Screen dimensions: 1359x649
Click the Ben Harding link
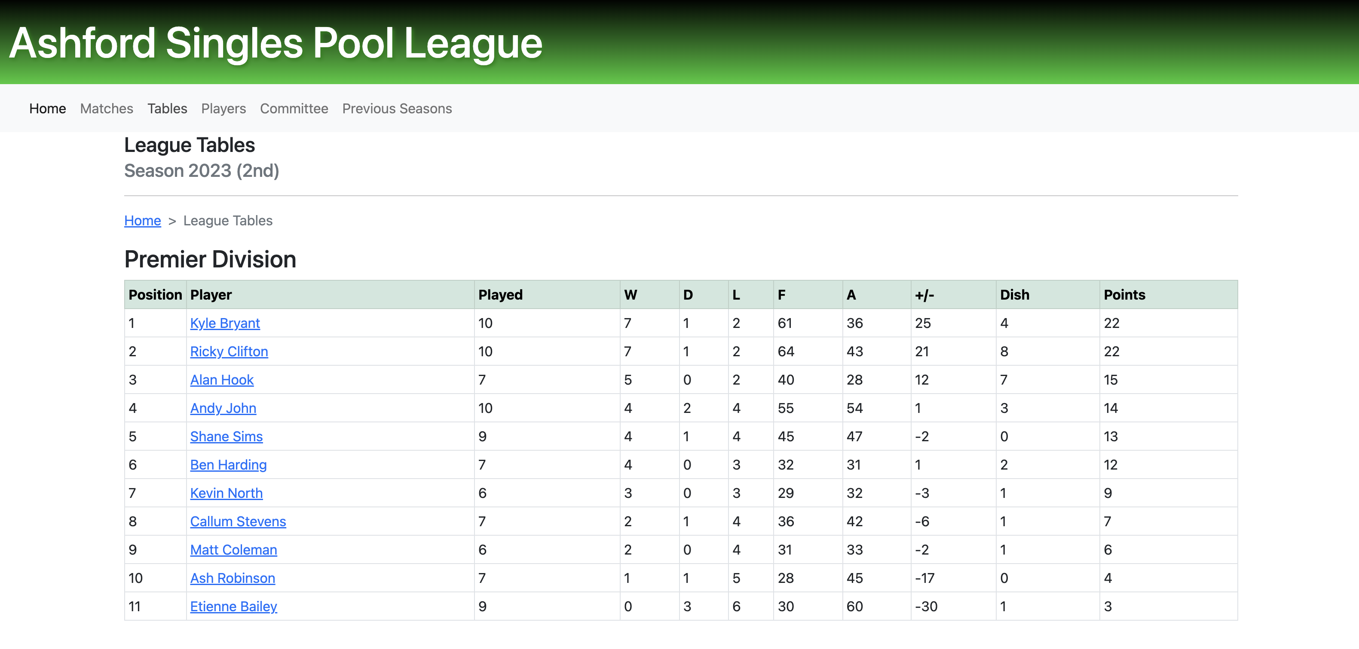pos(229,464)
